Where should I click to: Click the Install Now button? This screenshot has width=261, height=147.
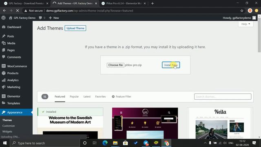click(171, 65)
